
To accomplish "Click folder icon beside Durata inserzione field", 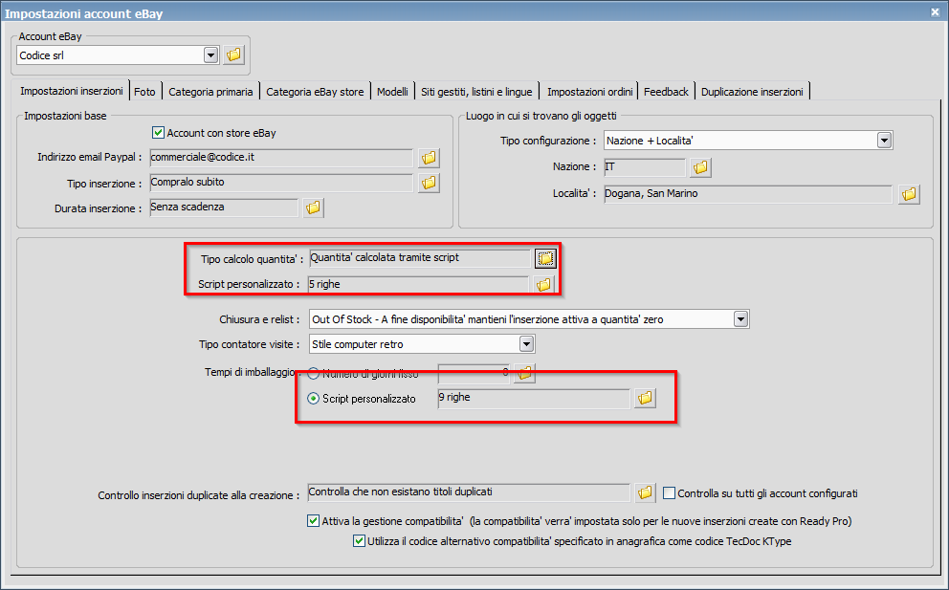I will [313, 208].
